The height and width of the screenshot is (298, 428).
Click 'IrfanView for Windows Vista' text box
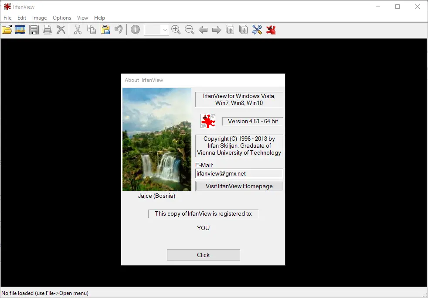click(239, 99)
